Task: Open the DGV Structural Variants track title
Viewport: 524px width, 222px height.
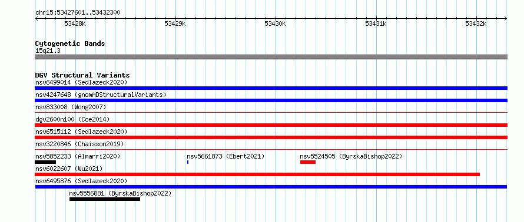Action: 82,75
